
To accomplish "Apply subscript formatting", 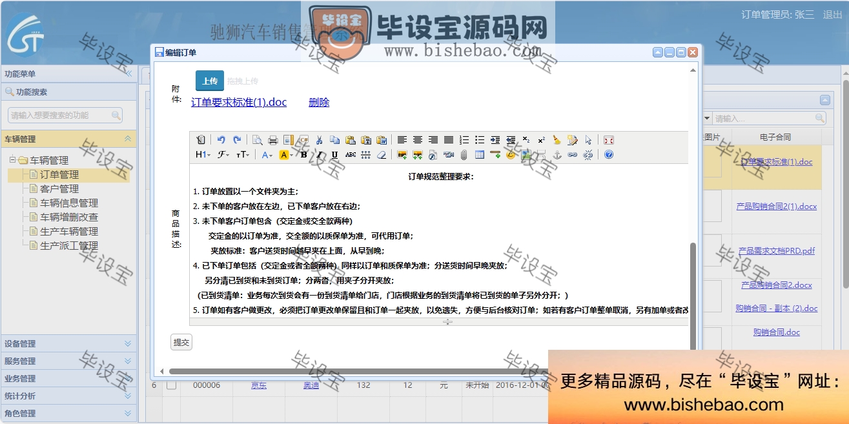I will [526, 139].
